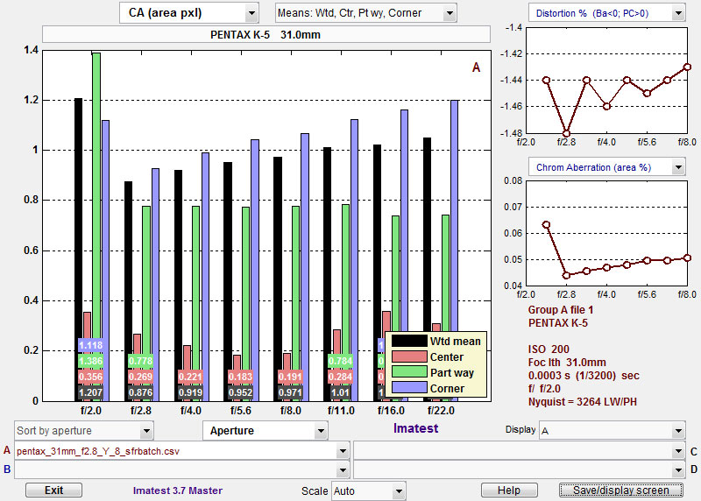Open the CA (area pxl) plot dropdown
Image resolution: width=701 pixels, height=501 pixels.
click(189, 13)
